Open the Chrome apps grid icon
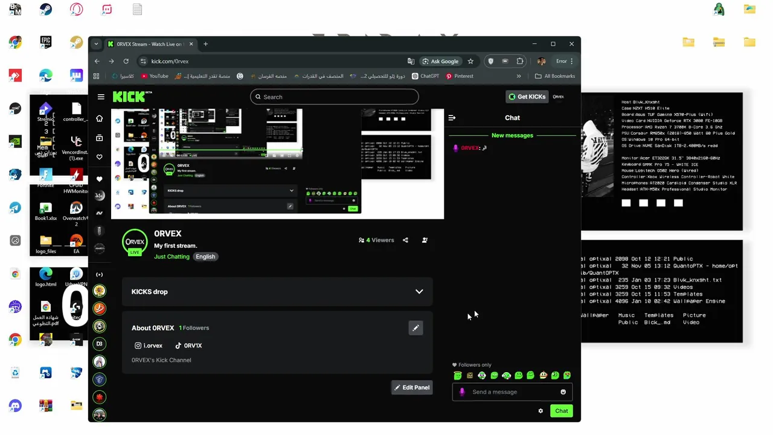This screenshot has height=435, width=773. coord(96,76)
